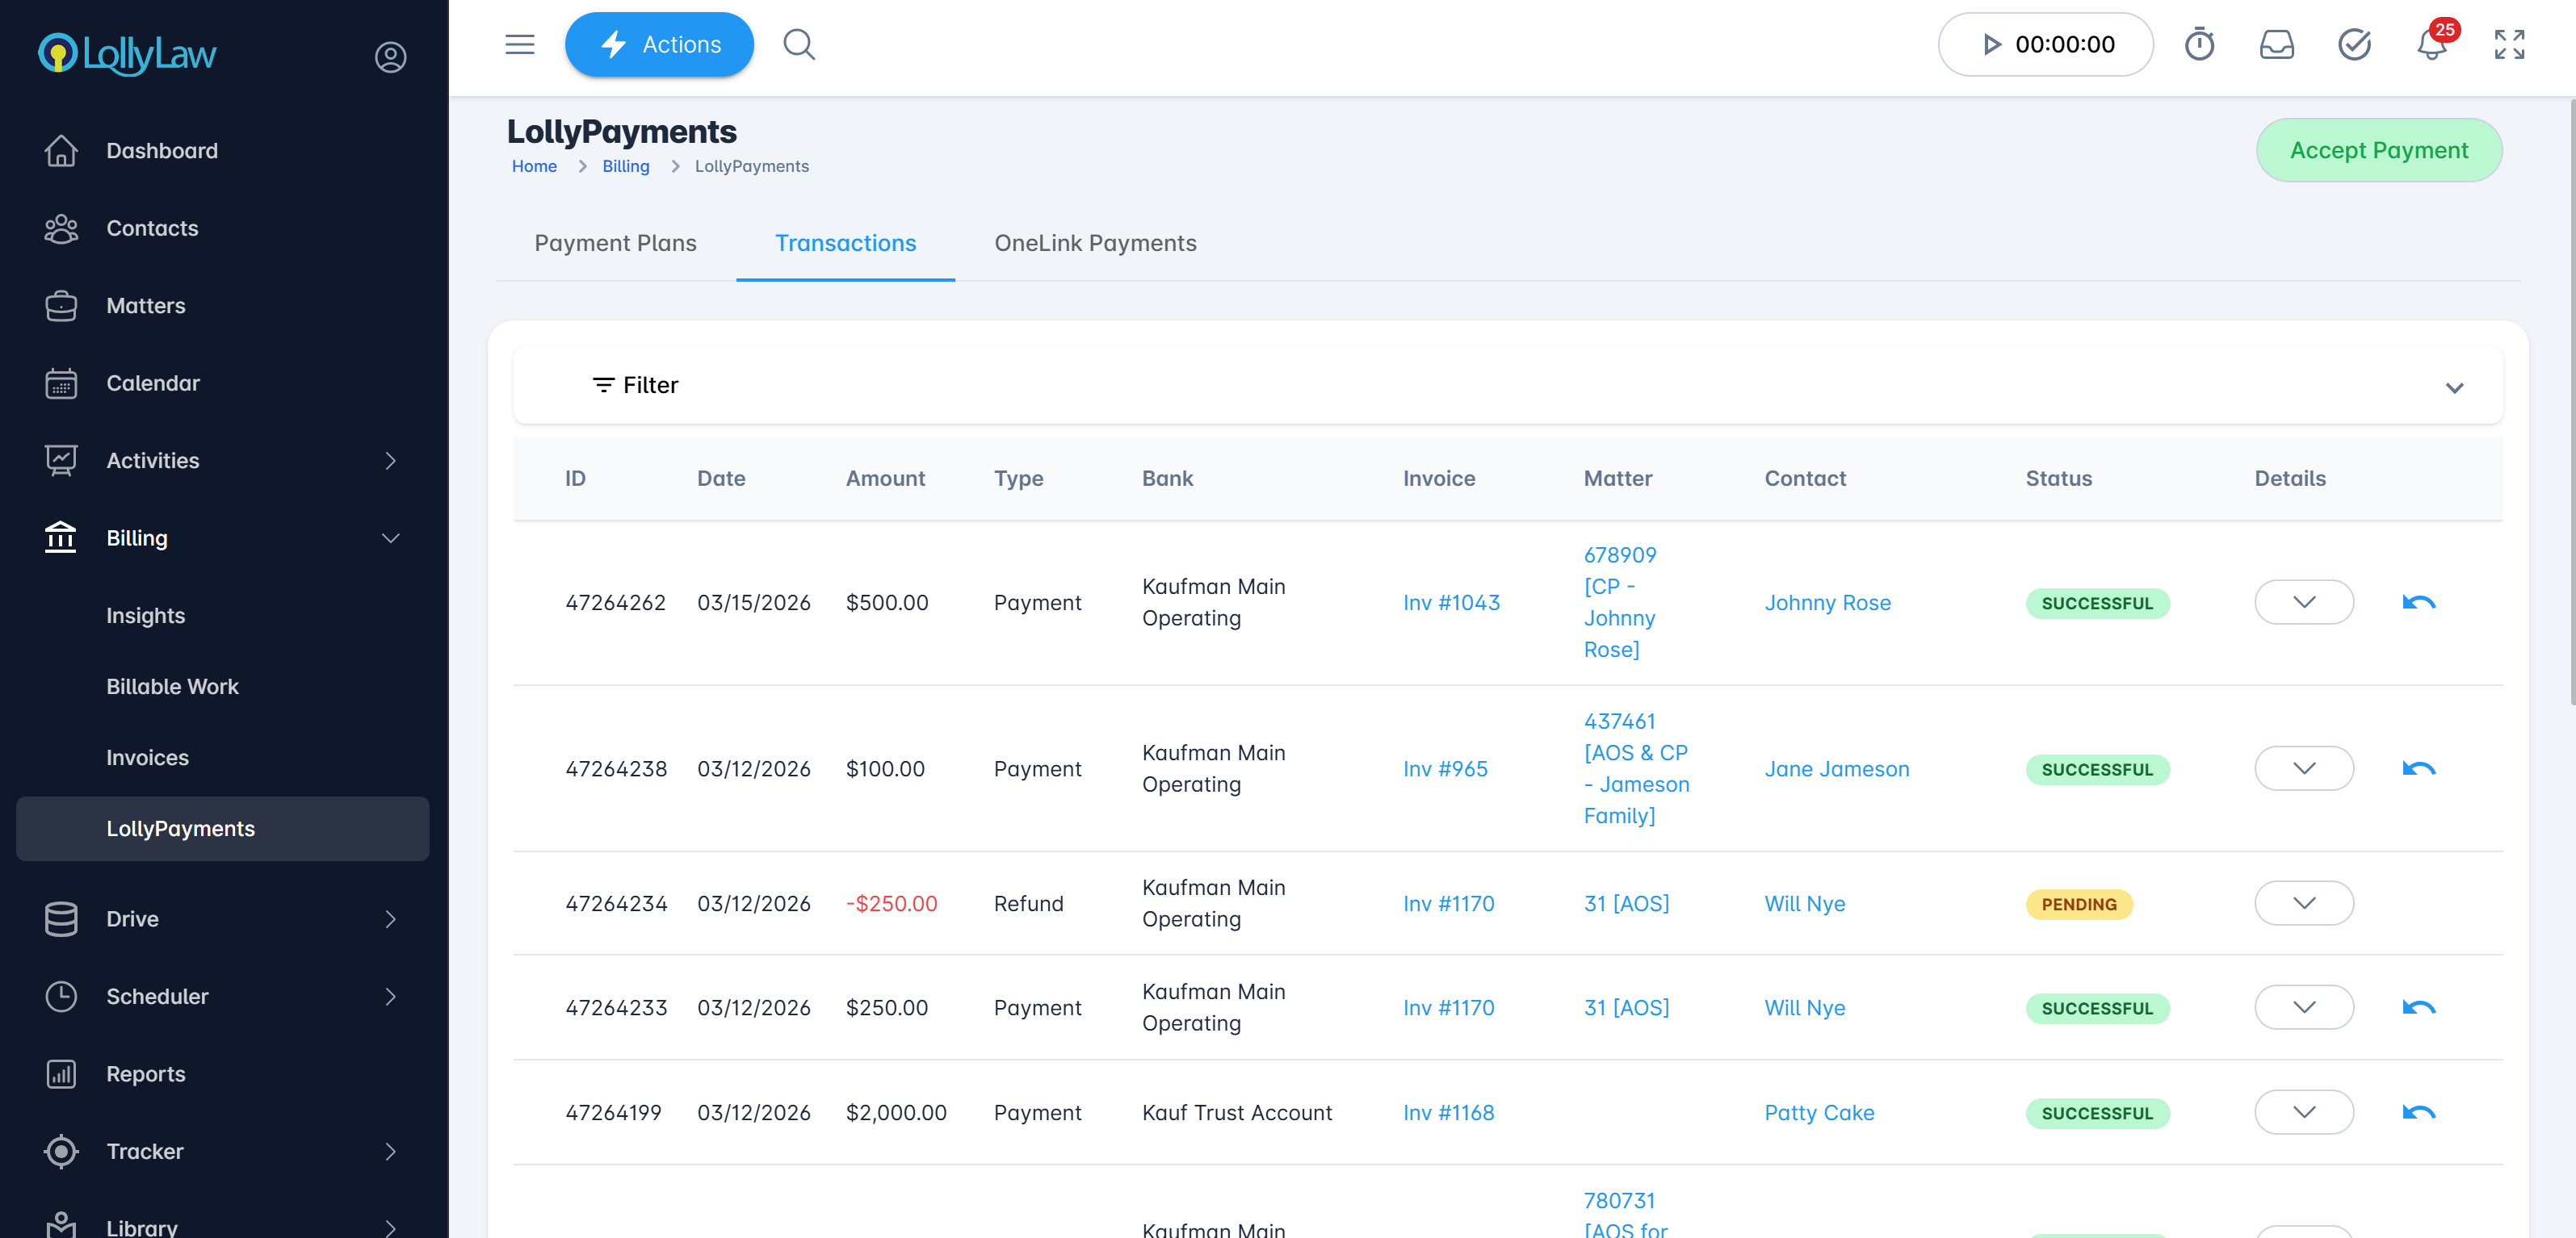This screenshot has height=1238, width=2576.
Task: Open the user profile avatar icon
Action: pos(390,57)
